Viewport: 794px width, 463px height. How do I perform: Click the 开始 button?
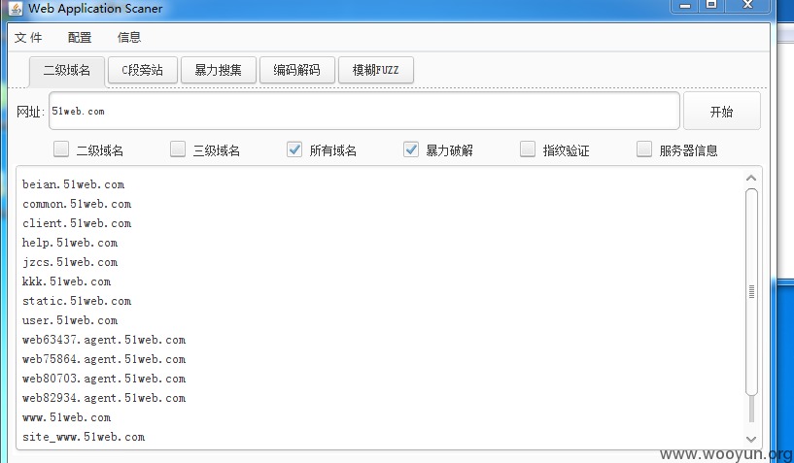click(x=721, y=112)
